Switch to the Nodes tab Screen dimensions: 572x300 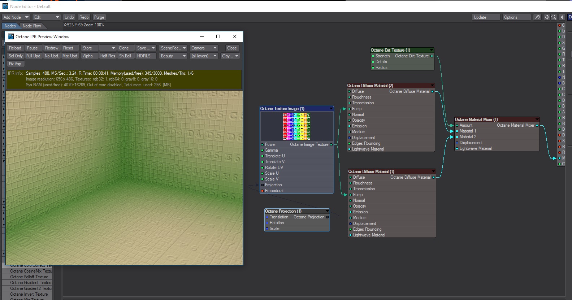click(10, 26)
